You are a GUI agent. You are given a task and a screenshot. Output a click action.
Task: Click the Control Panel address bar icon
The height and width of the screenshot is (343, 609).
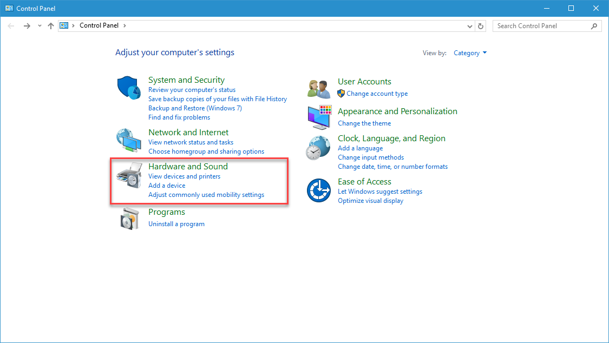coord(64,25)
